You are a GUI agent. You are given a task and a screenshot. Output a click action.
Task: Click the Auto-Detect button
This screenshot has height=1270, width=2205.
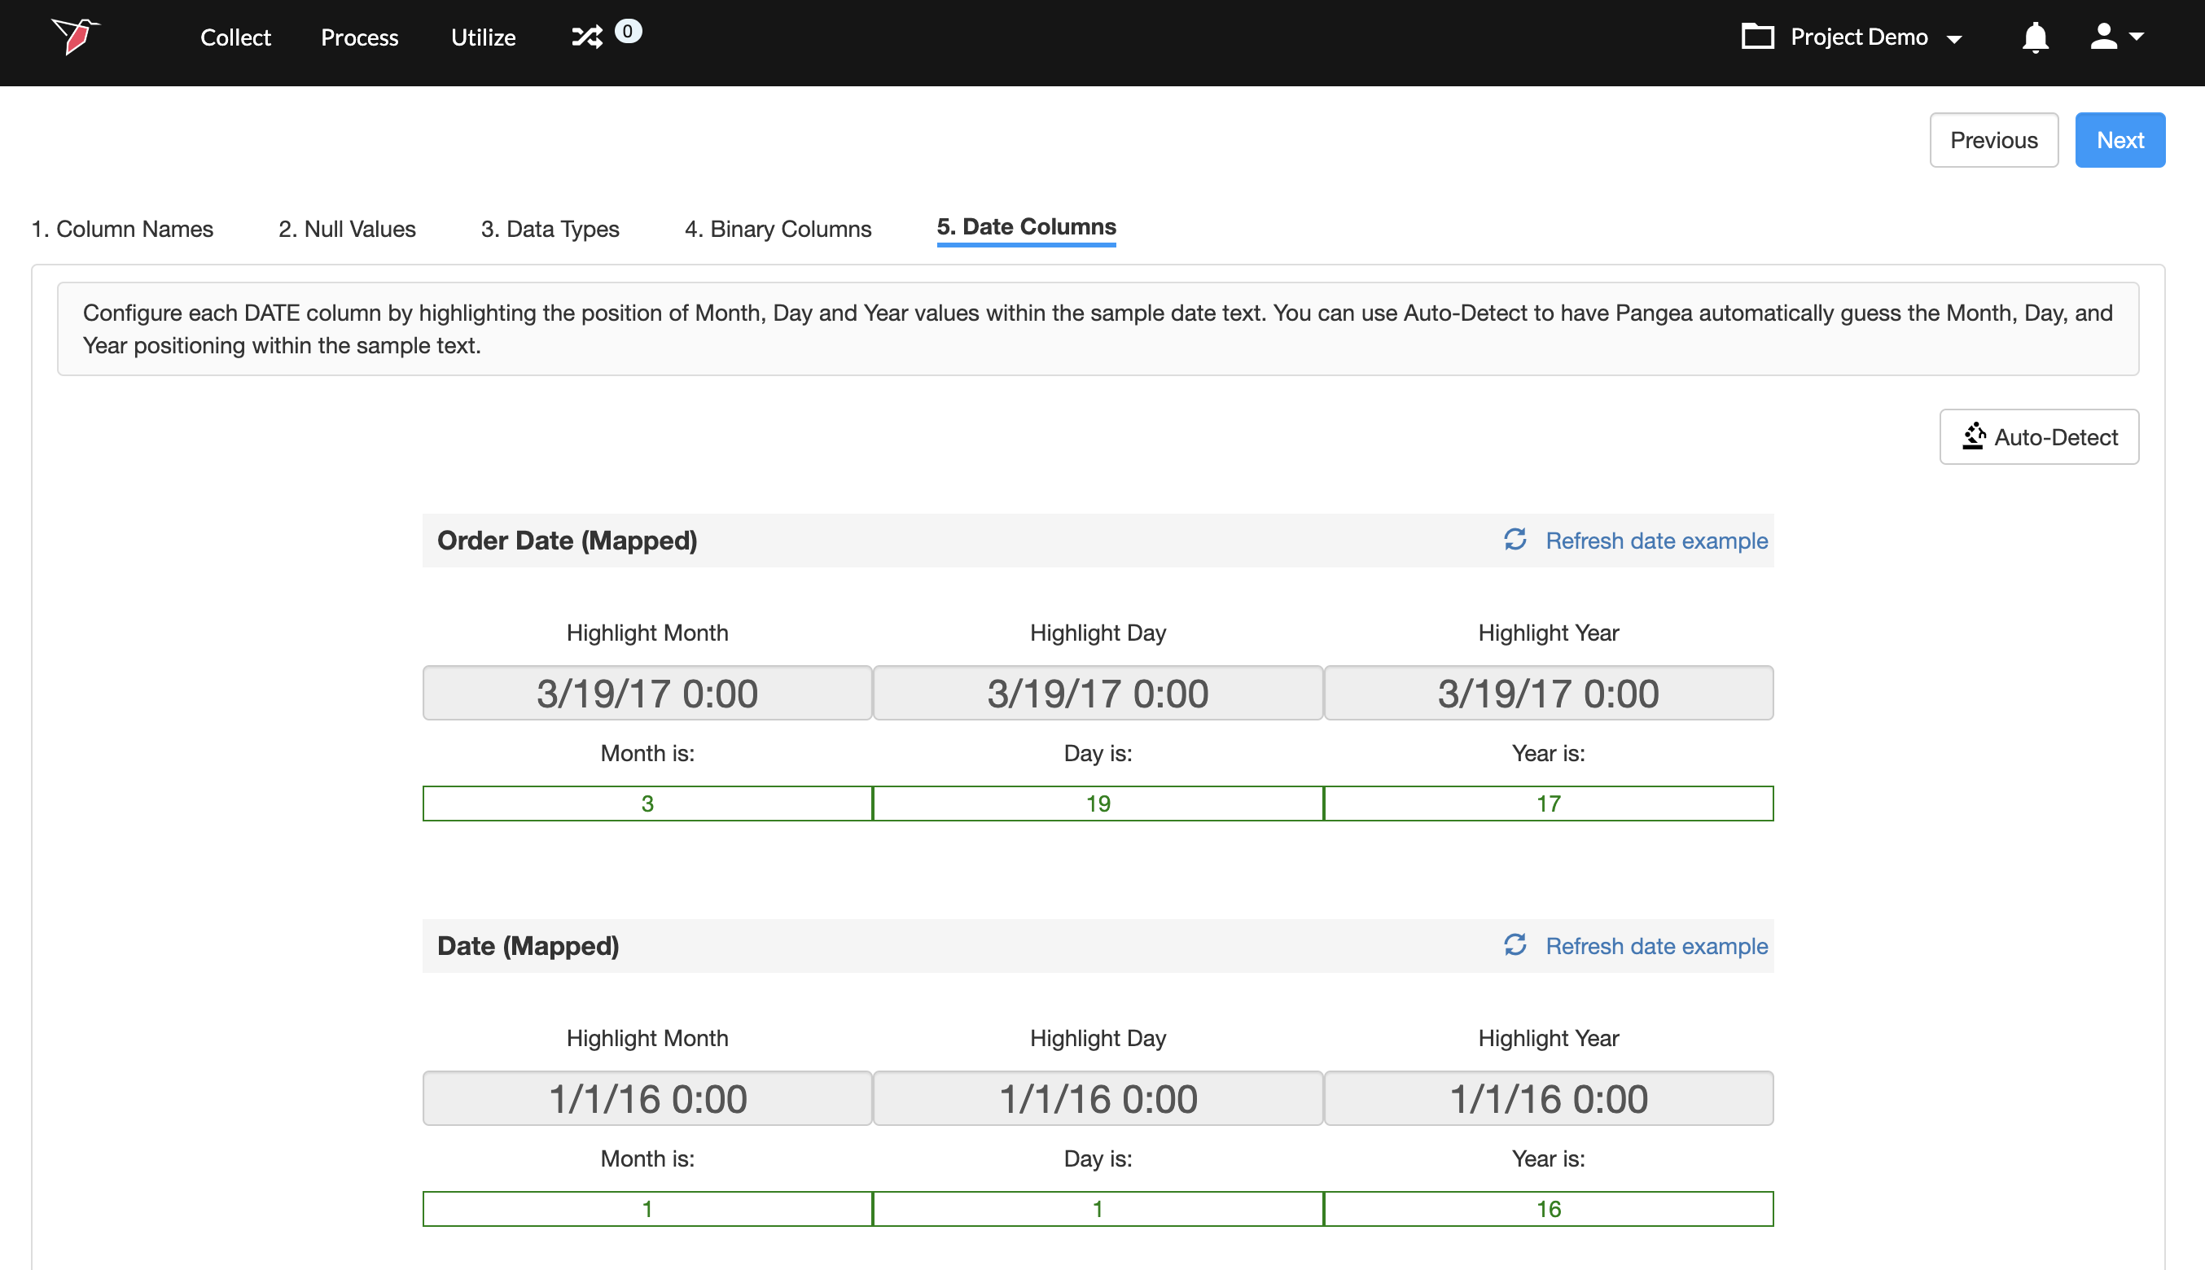[2038, 437]
